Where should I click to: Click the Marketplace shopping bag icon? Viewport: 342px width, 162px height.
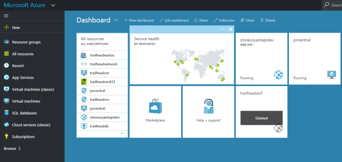pos(155,106)
